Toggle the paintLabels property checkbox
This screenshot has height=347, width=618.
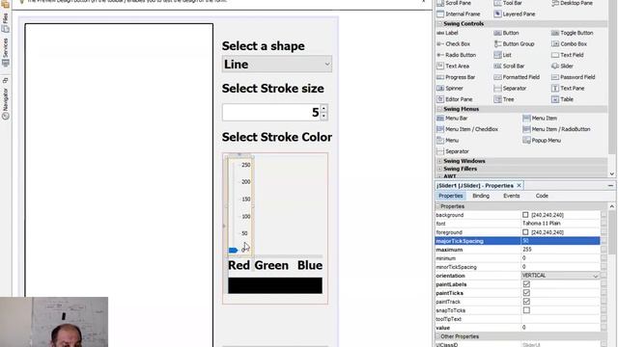[526, 284]
